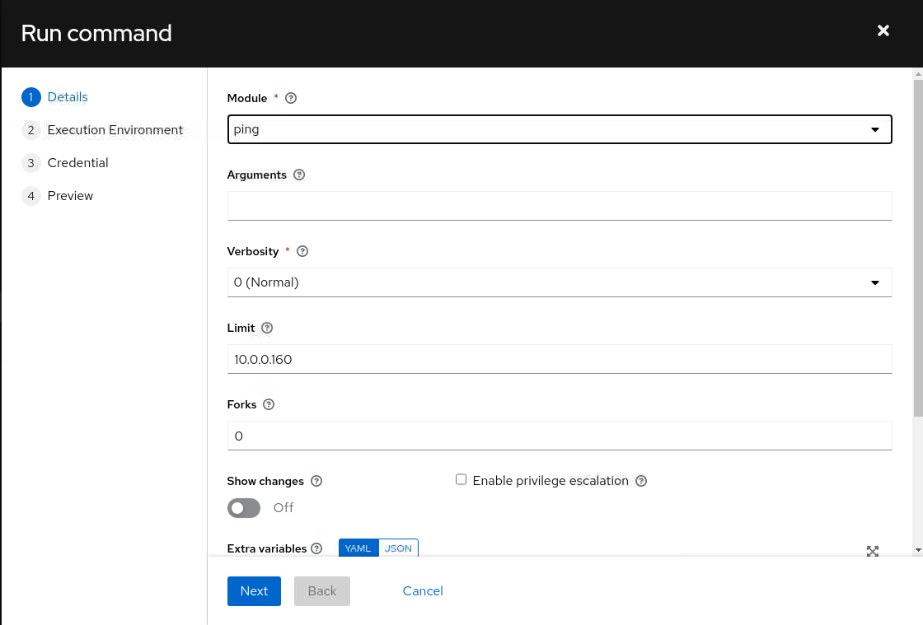Viewport: 923px width, 625px height.
Task: Switch extra variables to JSON
Action: (398, 548)
